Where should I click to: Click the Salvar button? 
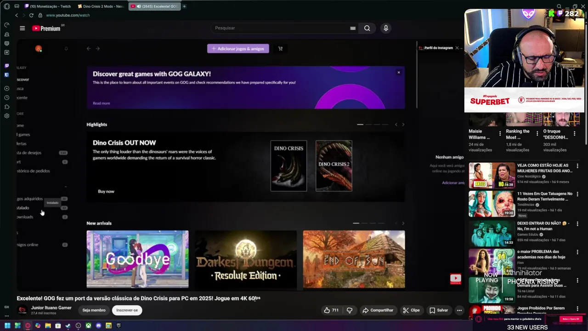(x=439, y=310)
